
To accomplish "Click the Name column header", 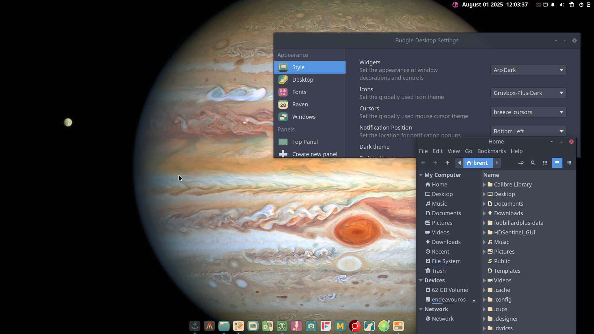I will pos(491,175).
